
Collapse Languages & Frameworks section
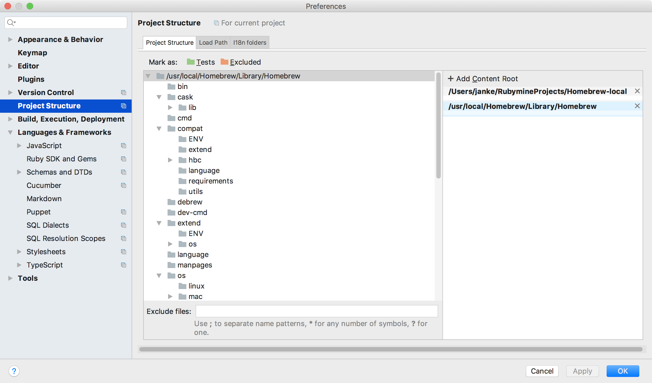click(10, 132)
